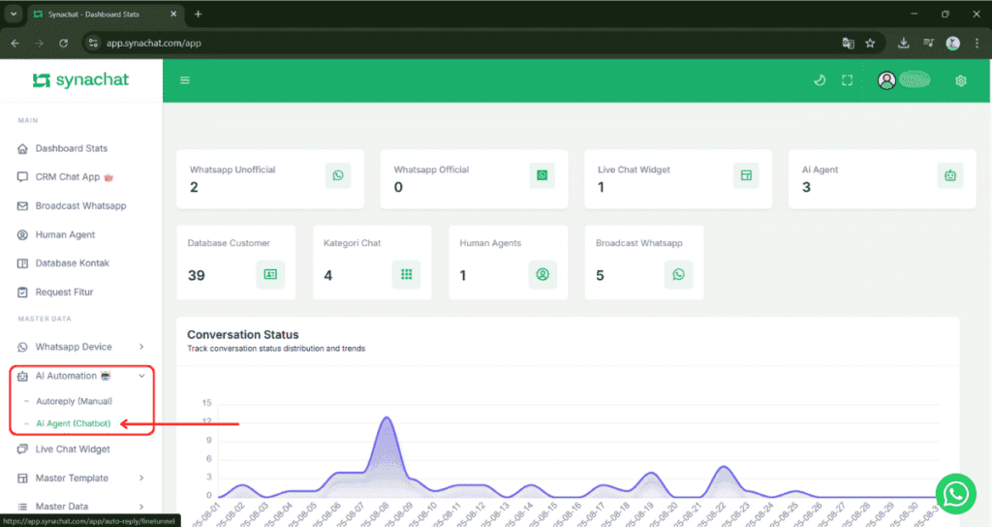Click Database Customer value 39
This screenshot has width=992, height=527.
pos(196,275)
